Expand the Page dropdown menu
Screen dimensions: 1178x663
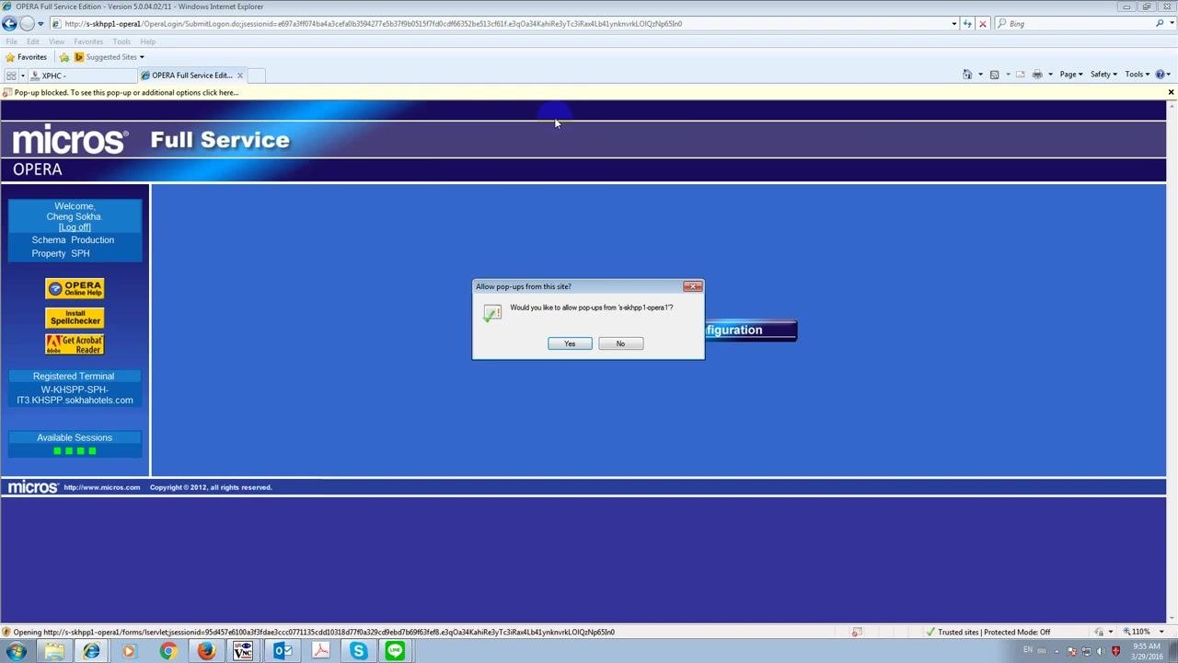(x=1071, y=75)
